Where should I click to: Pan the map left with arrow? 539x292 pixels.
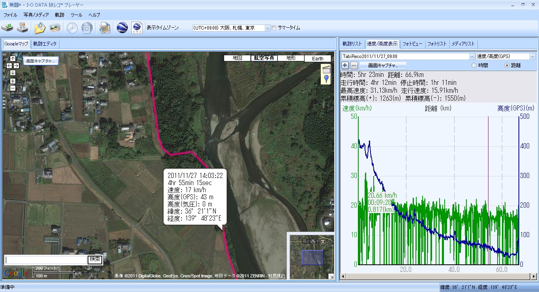point(9,66)
